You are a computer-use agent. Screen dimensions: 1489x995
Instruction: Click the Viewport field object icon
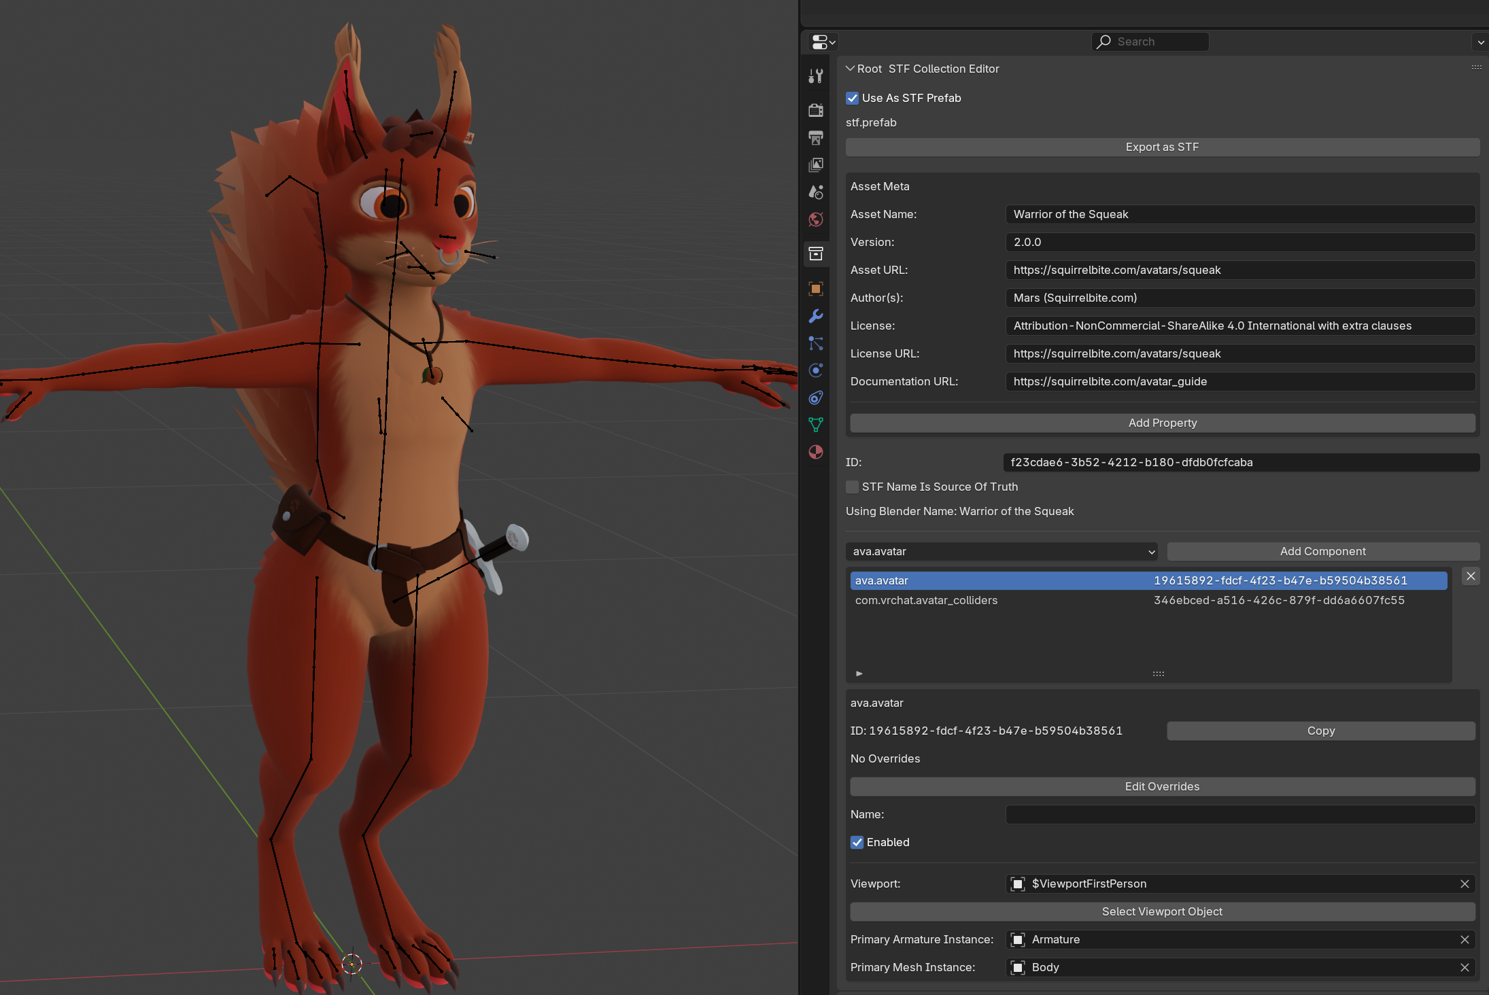[1018, 884]
